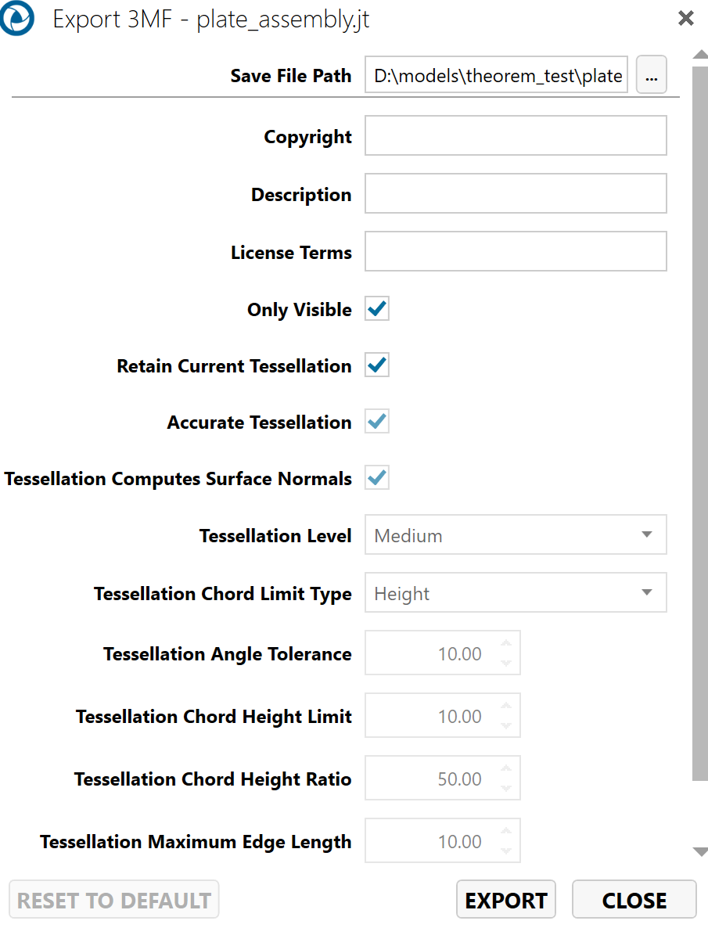
Task: Toggle the Accurate Tessellation checkbox
Action: click(x=377, y=422)
